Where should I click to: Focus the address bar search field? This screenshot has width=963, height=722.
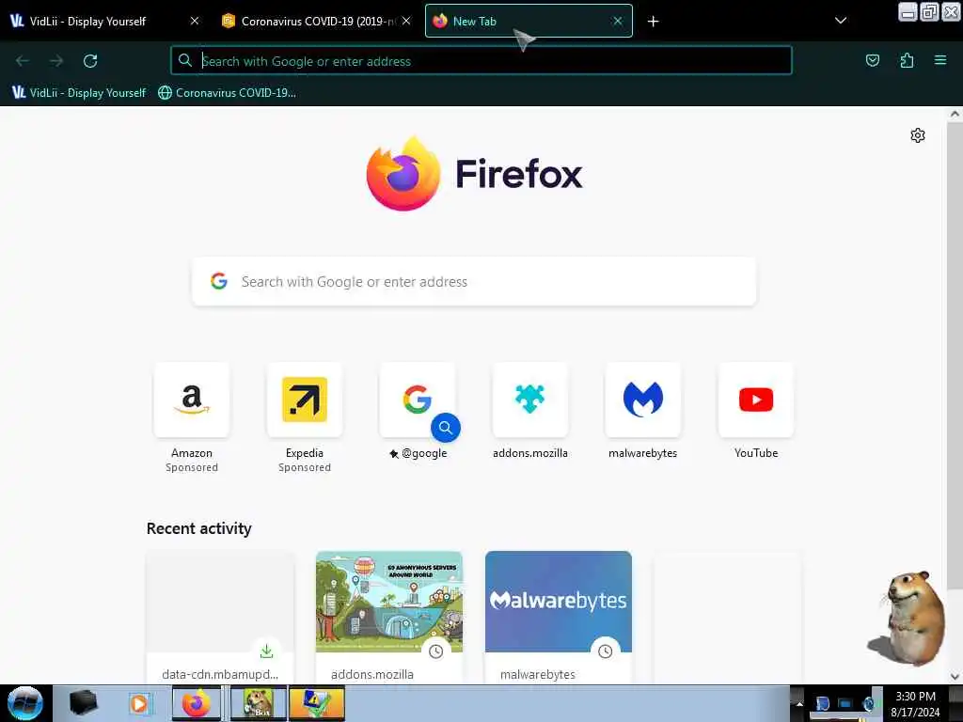click(x=481, y=61)
